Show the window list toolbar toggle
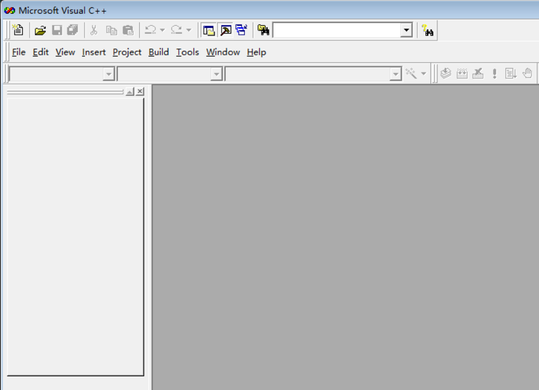Viewport: 539px width, 390px height. point(240,30)
